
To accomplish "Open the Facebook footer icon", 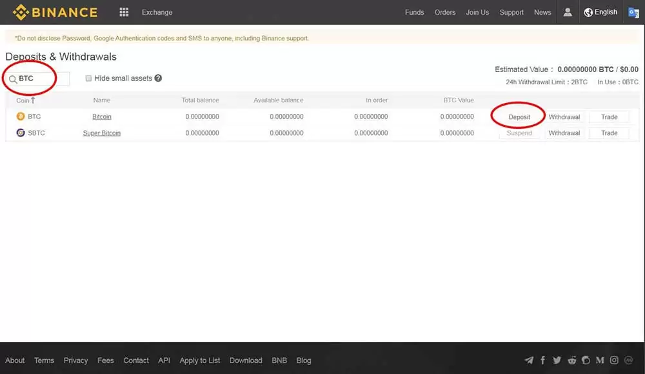I will pos(542,360).
